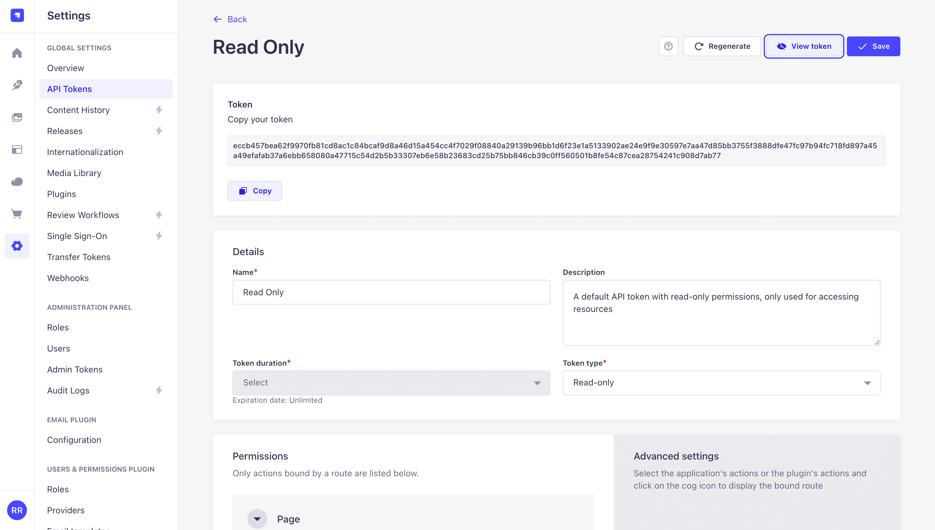Open Plugins settings
935x530 pixels.
pos(106,194)
